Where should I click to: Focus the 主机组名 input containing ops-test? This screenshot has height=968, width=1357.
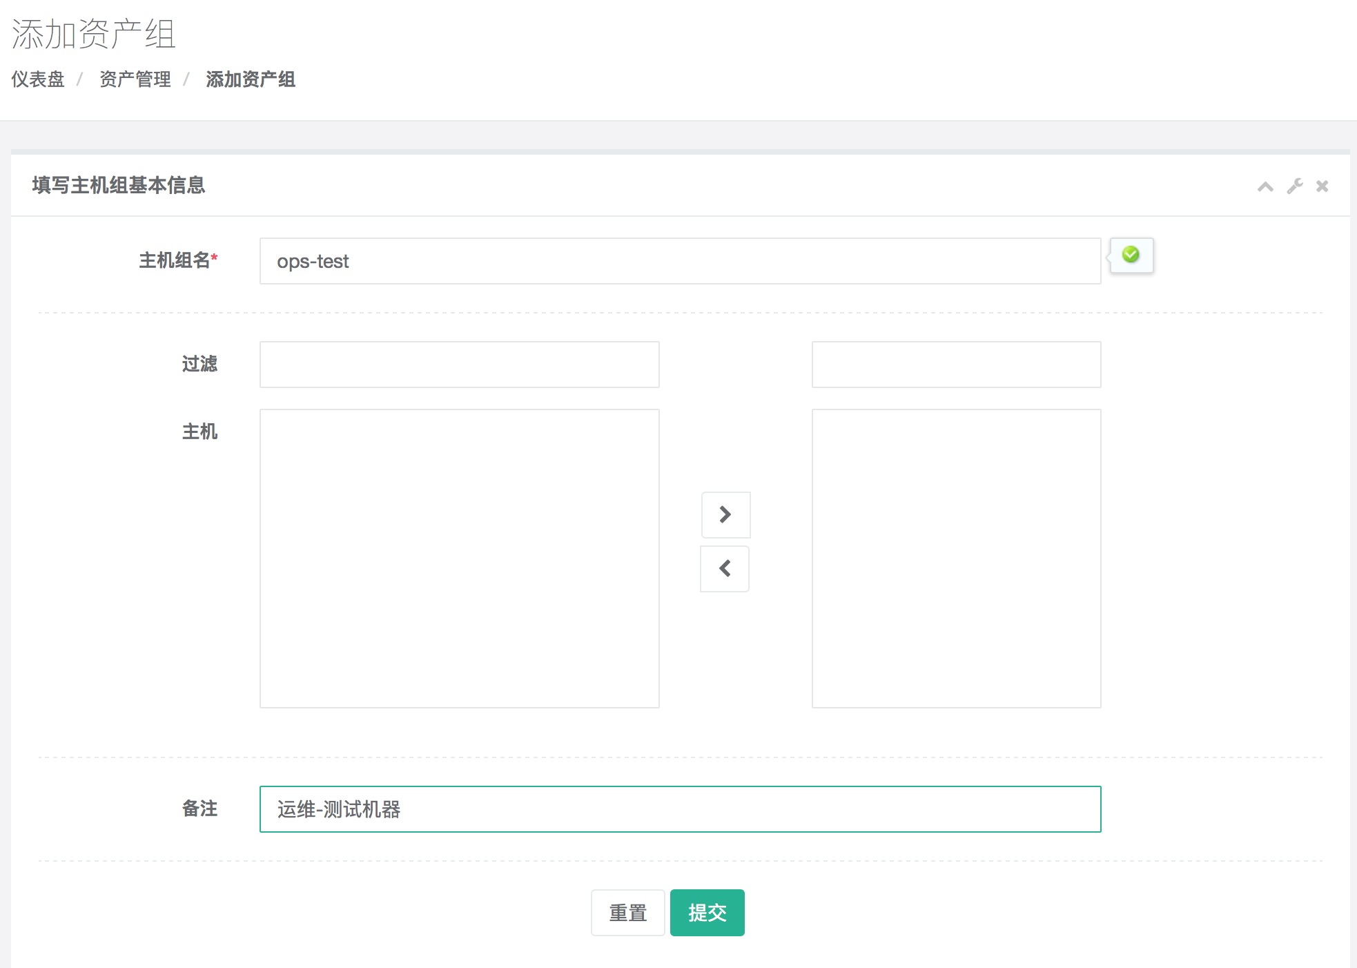tap(680, 261)
